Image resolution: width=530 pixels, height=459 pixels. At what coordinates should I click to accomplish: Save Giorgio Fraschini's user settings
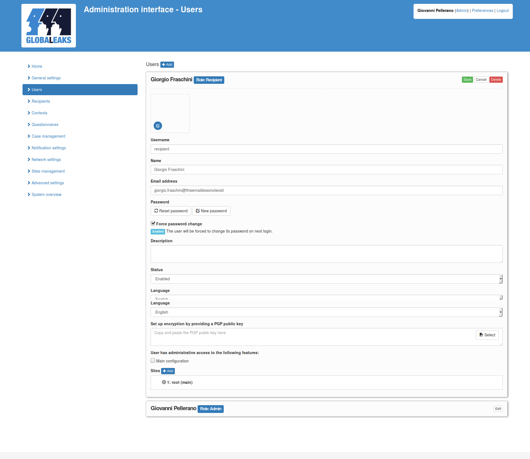[467, 80]
